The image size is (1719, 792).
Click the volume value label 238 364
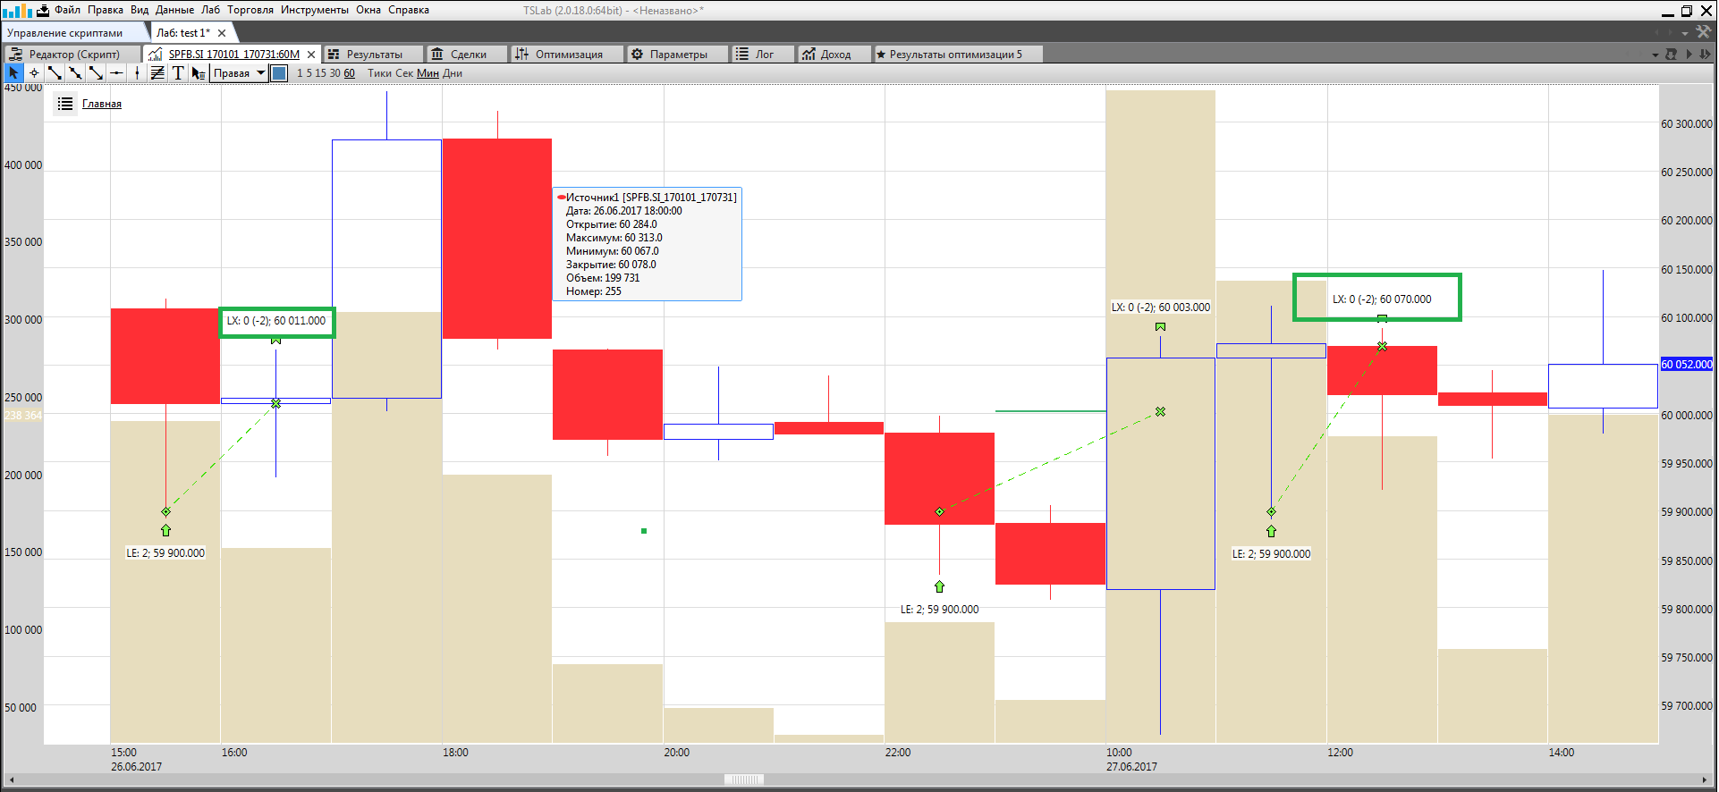(23, 416)
